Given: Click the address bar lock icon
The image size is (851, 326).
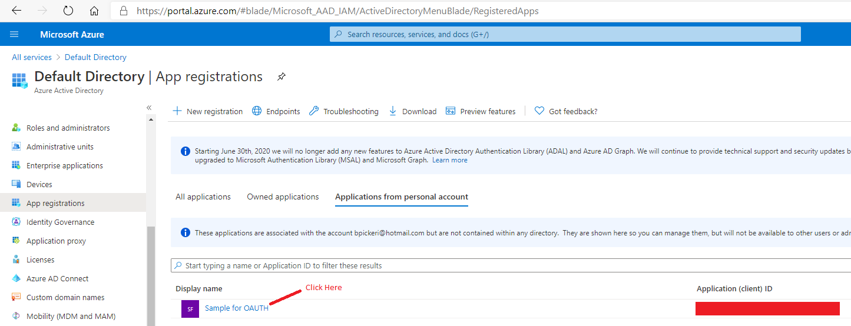Looking at the screenshot, I should pyautogui.click(x=123, y=11).
